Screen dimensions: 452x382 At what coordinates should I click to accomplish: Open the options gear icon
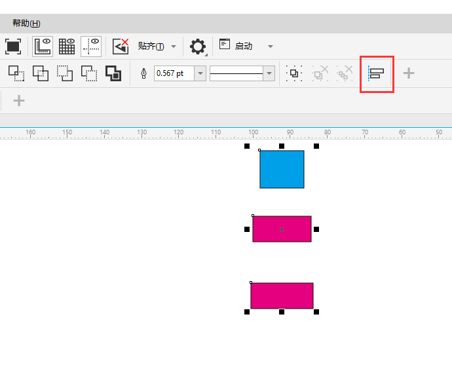tap(198, 47)
